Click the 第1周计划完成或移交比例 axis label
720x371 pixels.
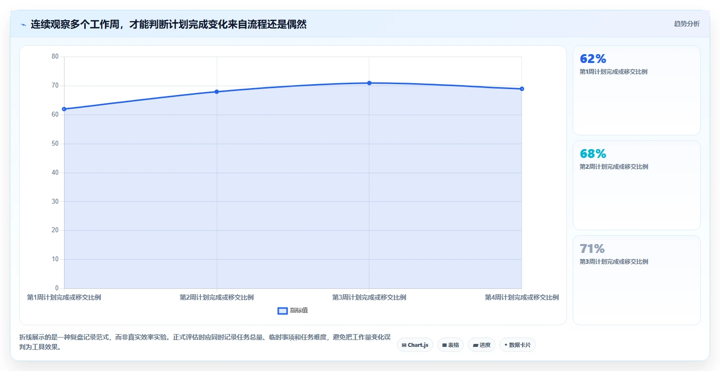(64, 298)
